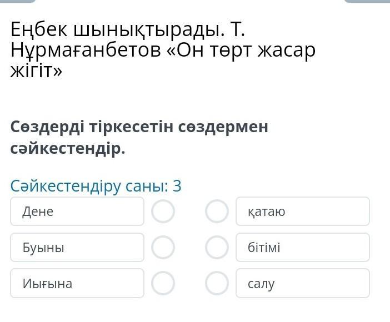Click the Дене word box
The image size is (390, 322).
tap(77, 212)
